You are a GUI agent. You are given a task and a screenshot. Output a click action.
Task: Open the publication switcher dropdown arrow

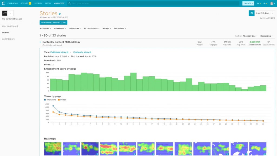(11, 13)
